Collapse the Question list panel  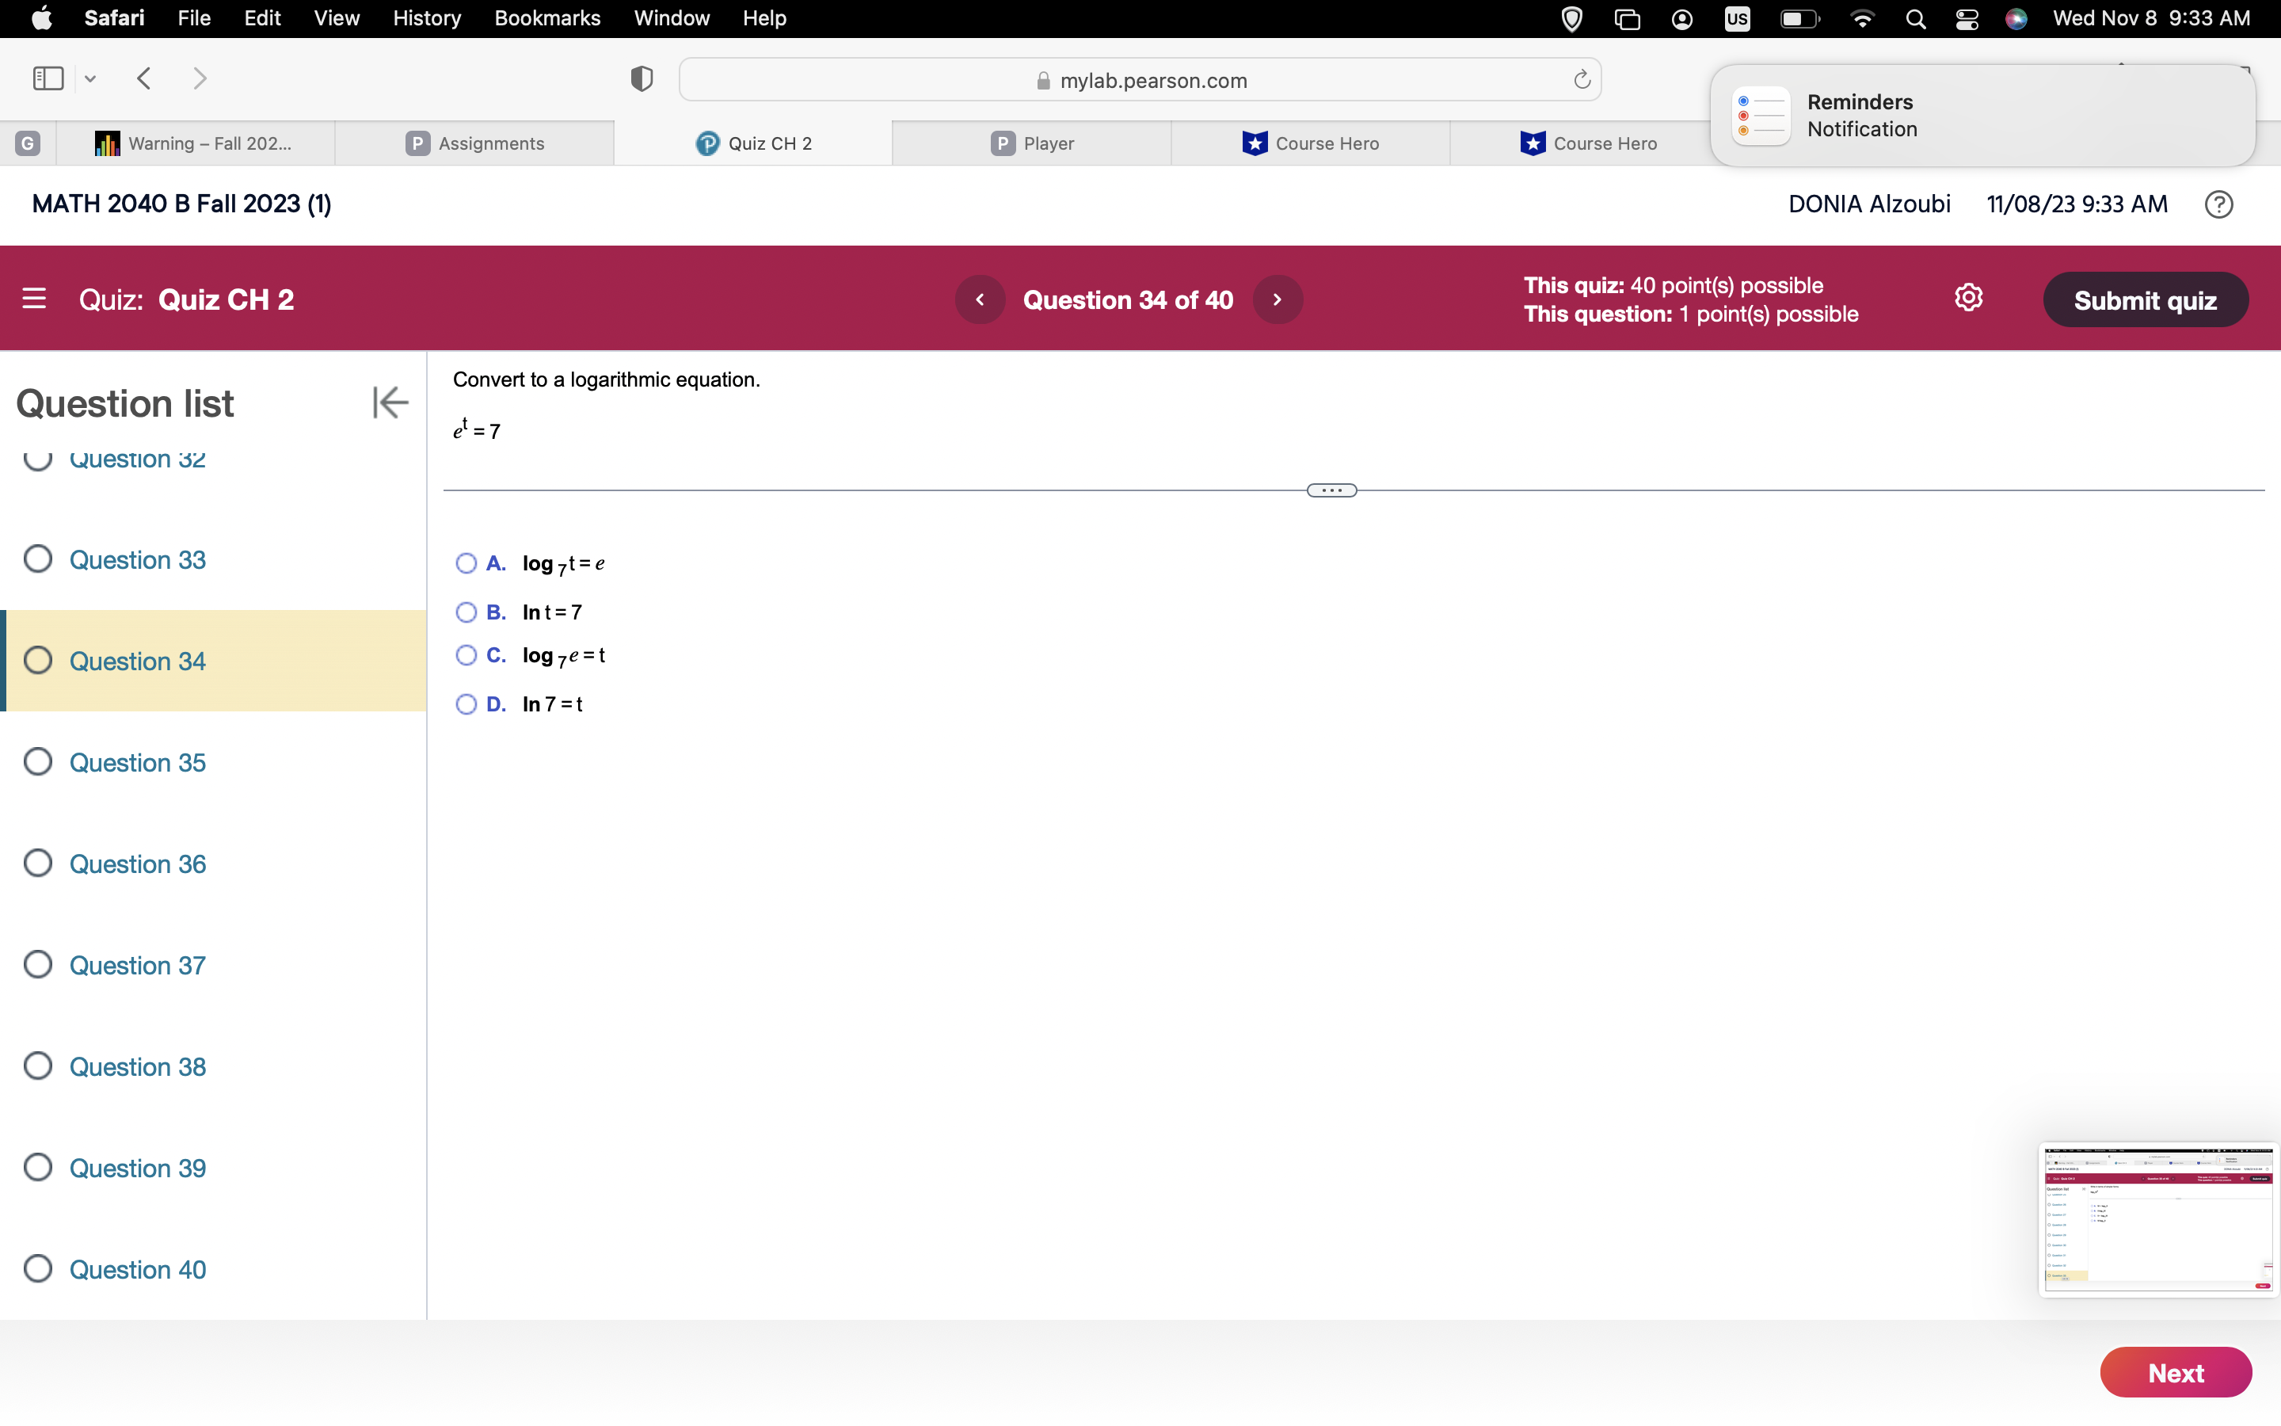pyautogui.click(x=390, y=402)
